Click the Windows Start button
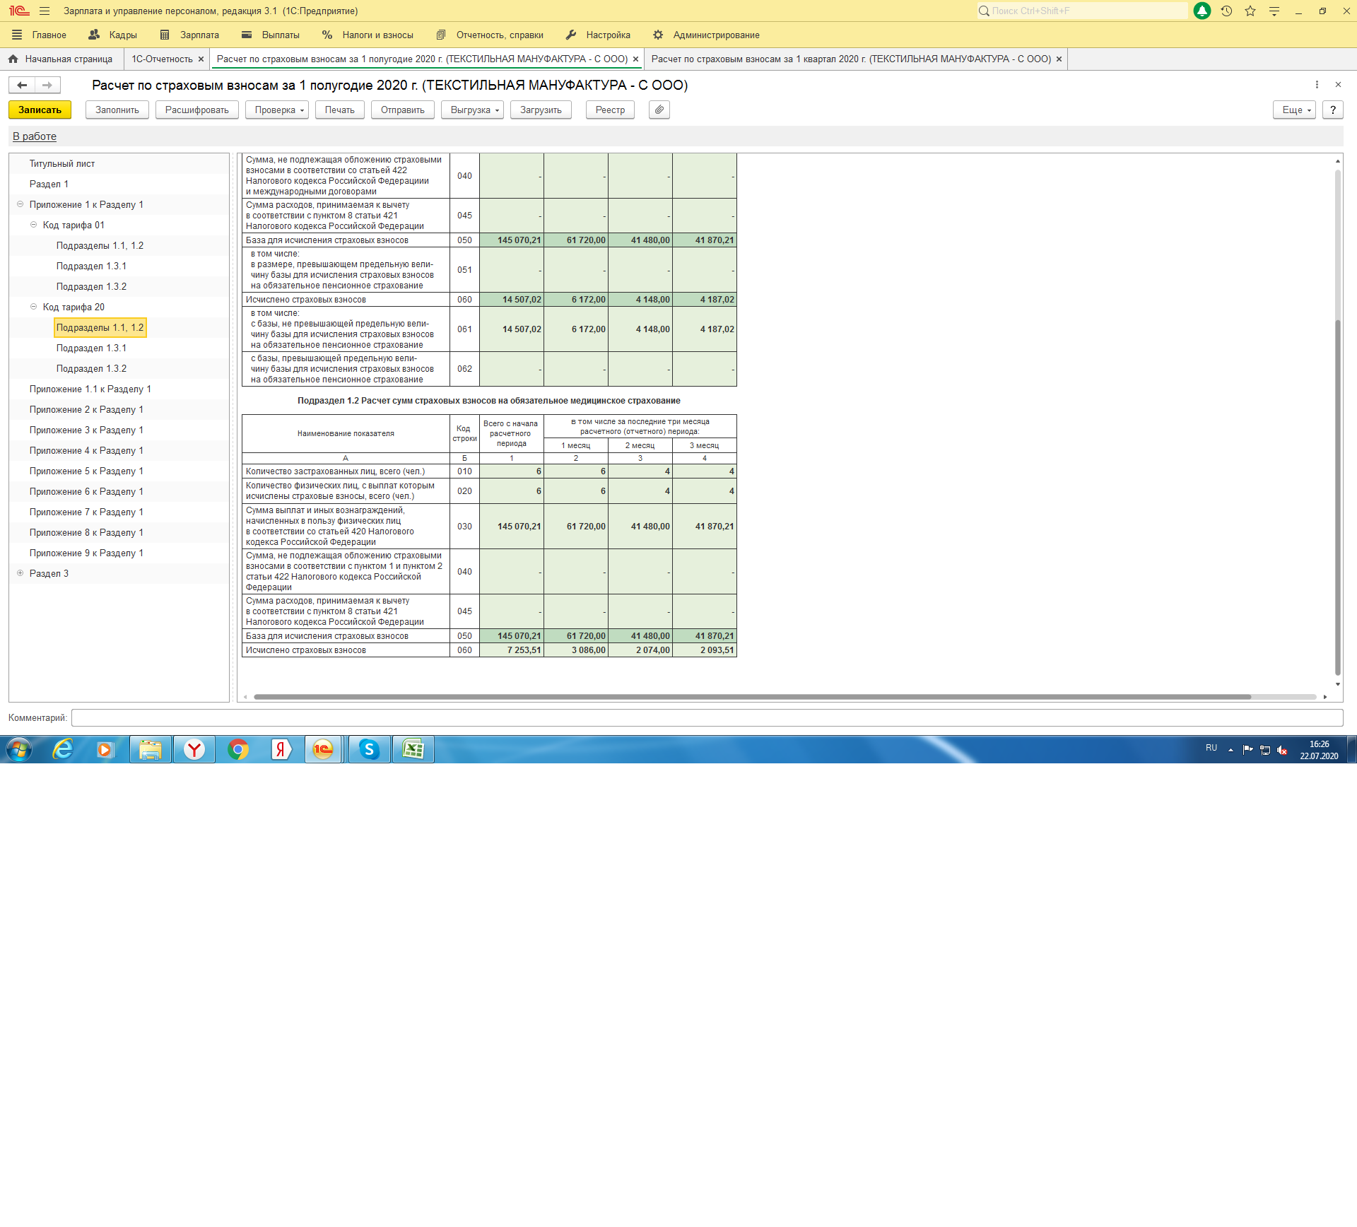 tap(19, 749)
